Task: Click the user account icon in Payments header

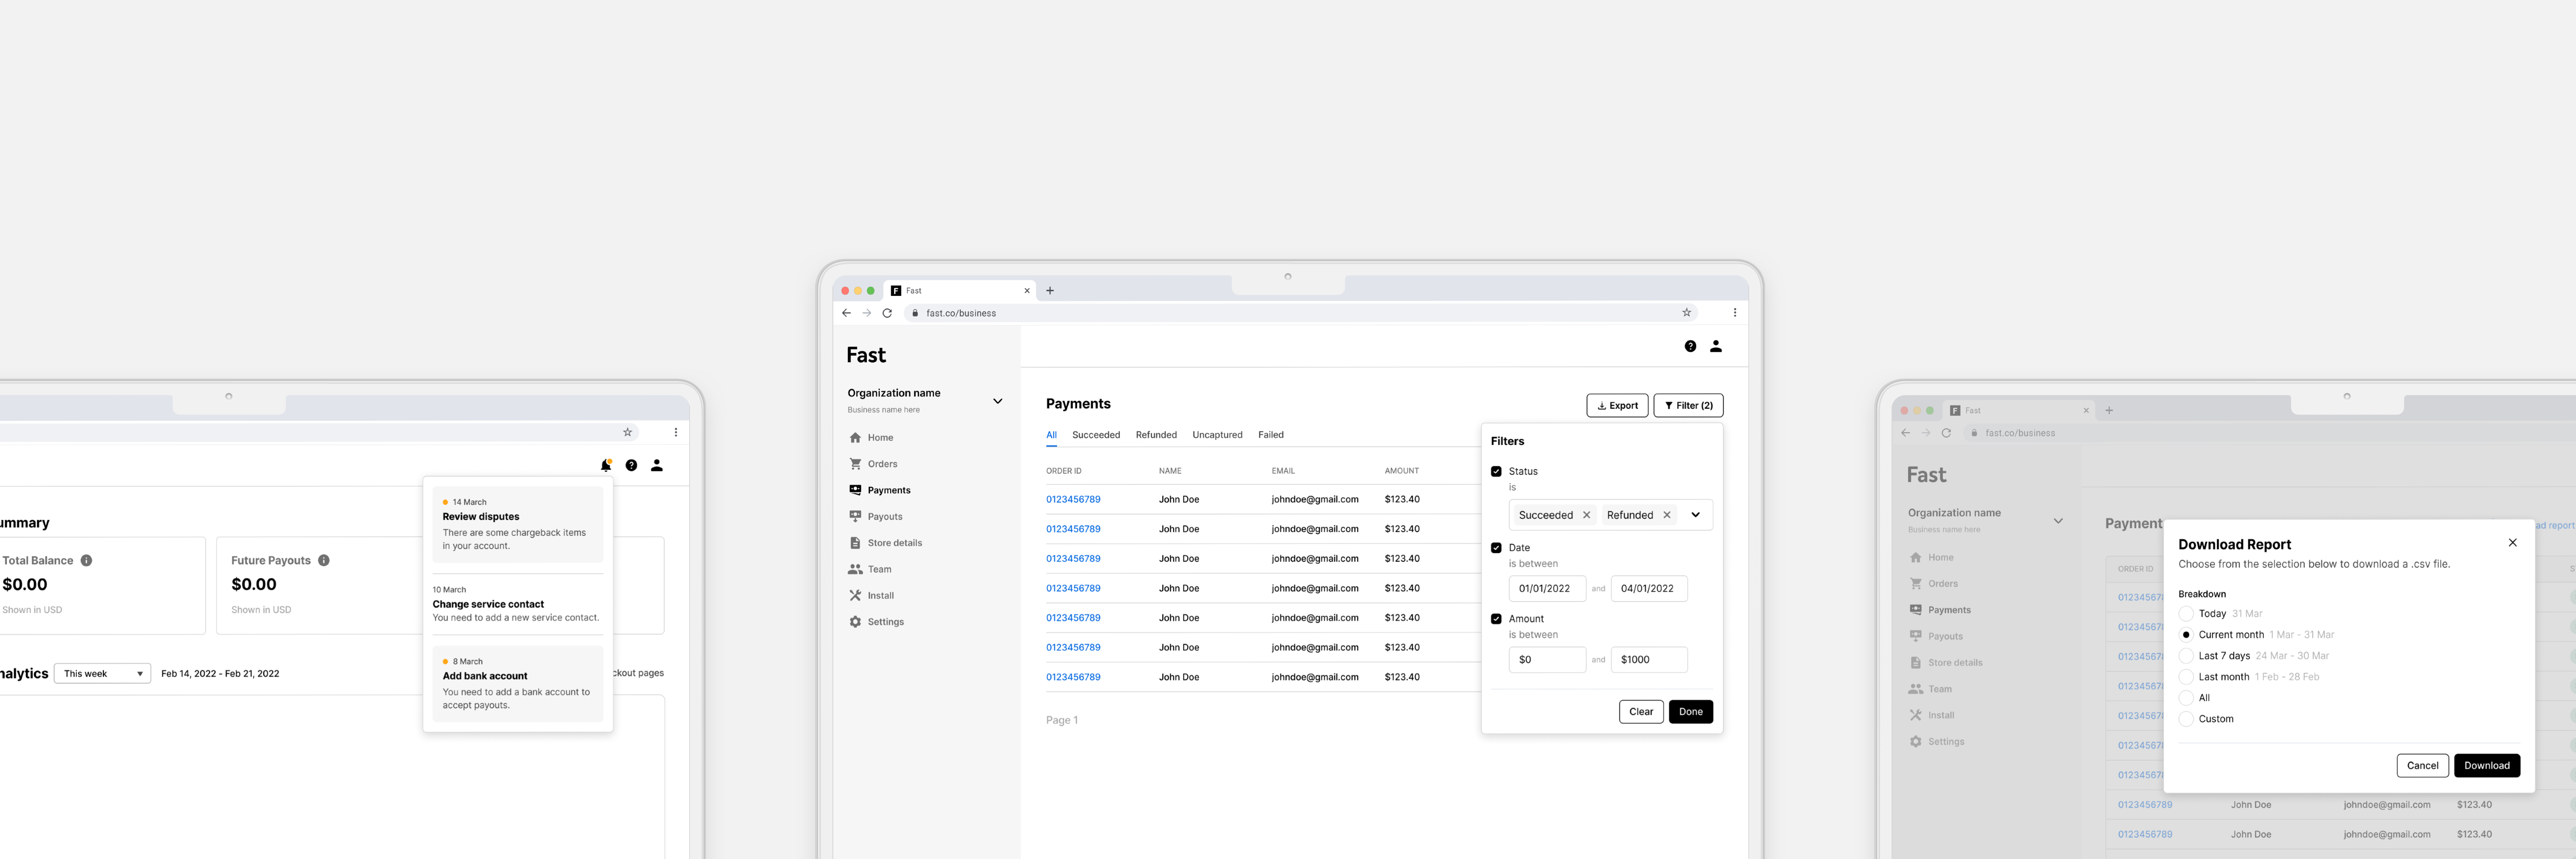Action: click(1716, 346)
